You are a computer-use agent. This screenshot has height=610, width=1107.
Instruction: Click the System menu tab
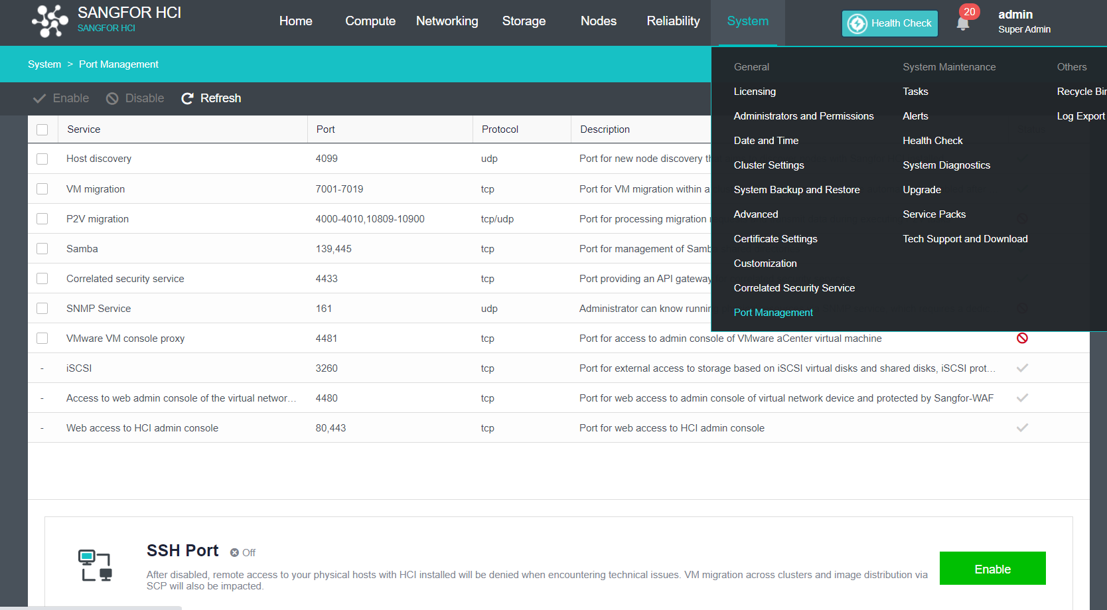748,21
